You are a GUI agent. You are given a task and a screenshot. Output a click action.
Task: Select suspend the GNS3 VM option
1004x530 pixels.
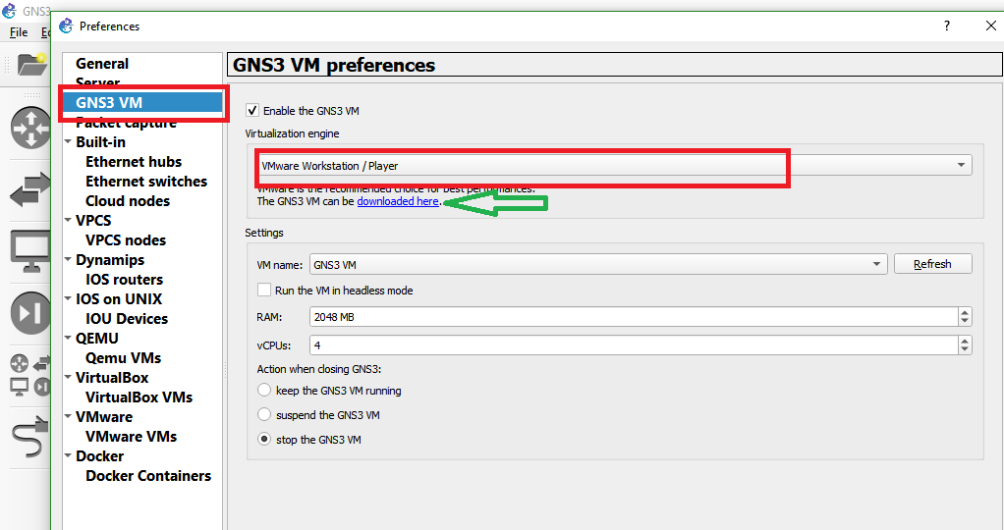(264, 415)
